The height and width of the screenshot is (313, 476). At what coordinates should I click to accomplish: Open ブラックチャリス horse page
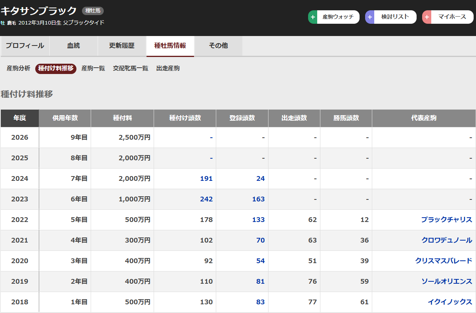click(x=447, y=220)
